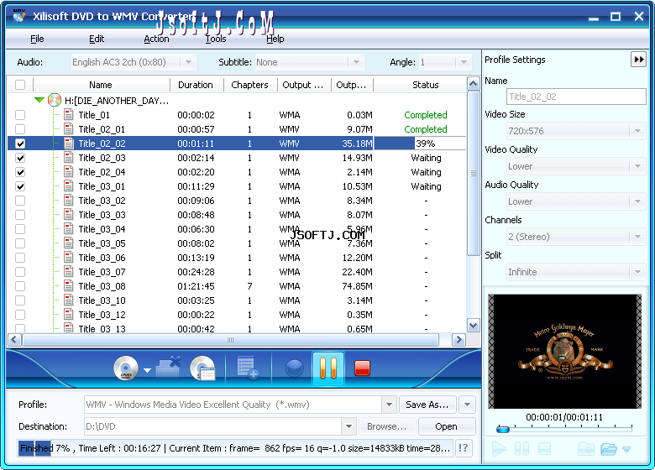Open the DVD source dropdown arrow
Image resolution: width=655 pixels, height=470 pixels.
147,370
